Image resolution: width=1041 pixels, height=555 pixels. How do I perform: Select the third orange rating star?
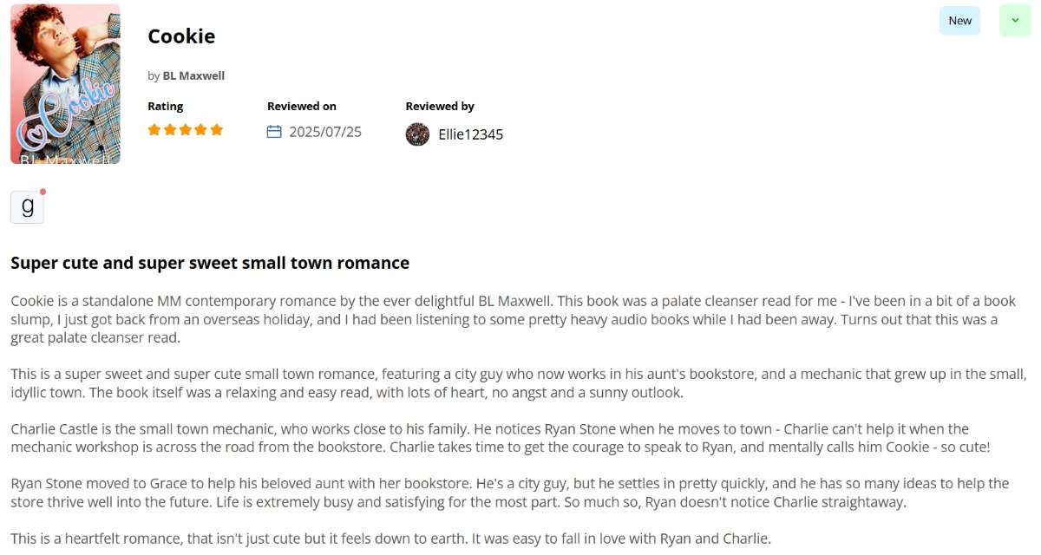coord(186,130)
